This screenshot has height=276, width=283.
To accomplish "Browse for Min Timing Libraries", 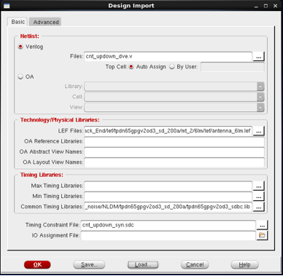I will pyautogui.click(x=259, y=197).
